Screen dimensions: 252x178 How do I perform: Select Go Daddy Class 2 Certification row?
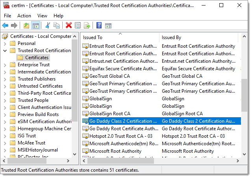click(161, 121)
